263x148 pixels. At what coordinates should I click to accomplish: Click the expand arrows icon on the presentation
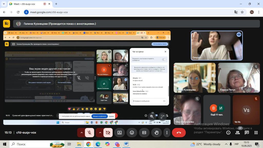(162, 116)
